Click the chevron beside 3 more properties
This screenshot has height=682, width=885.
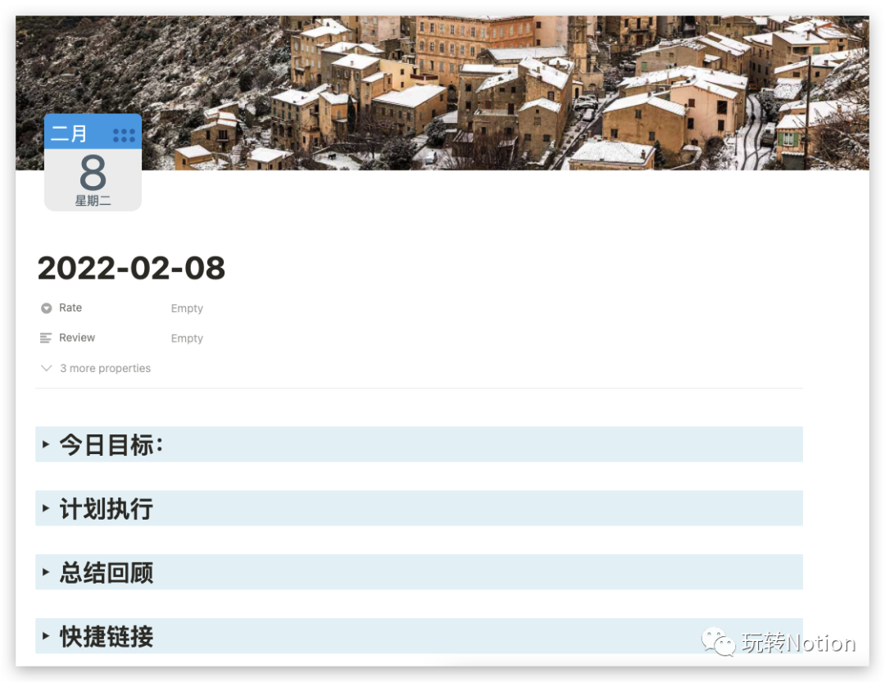pos(47,368)
